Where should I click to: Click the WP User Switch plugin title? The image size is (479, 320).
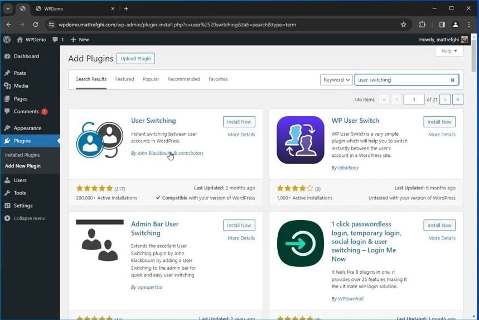coord(355,121)
